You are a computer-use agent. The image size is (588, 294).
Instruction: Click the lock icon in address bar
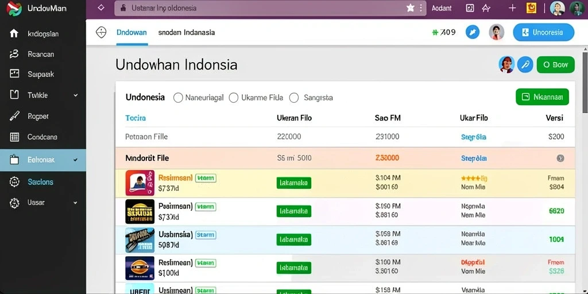tap(122, 8)
